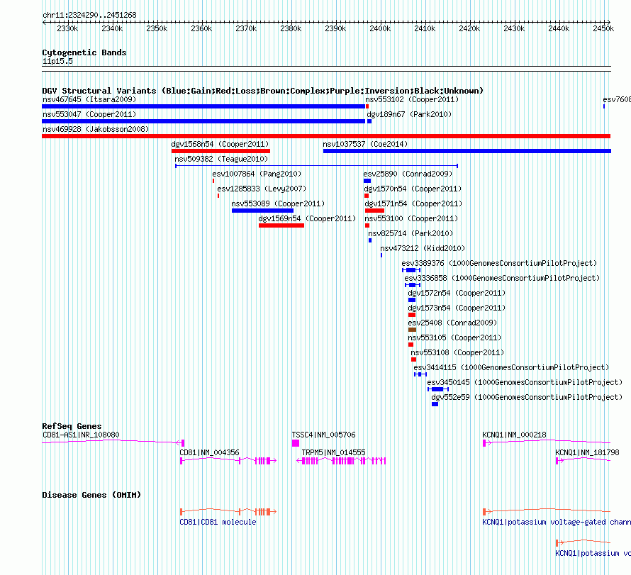Click the Disease Genes (OMIM) track title

(91, 495)
